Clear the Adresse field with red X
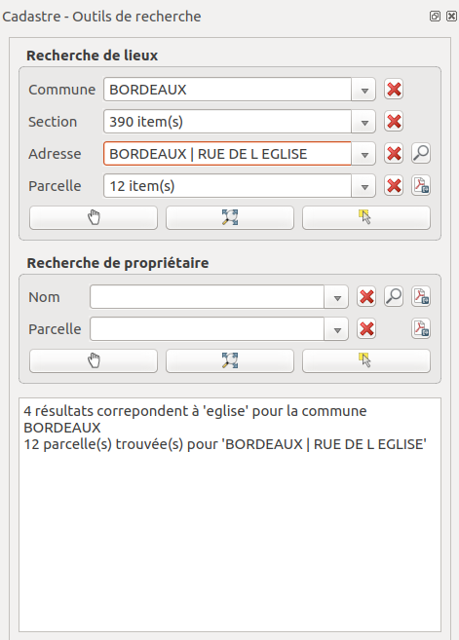The image size is (459, 640). point(394,154)
